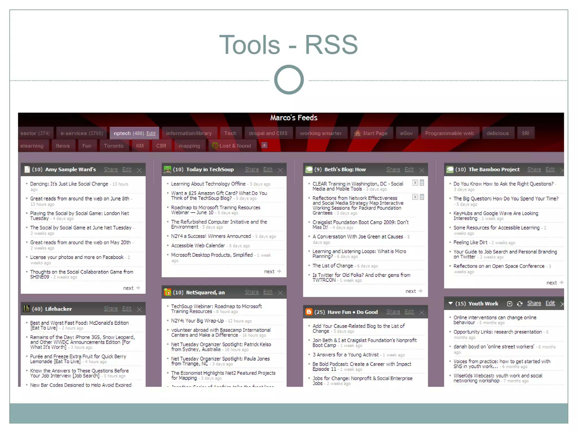Close the Beth's Blog widget

[422, 170]
